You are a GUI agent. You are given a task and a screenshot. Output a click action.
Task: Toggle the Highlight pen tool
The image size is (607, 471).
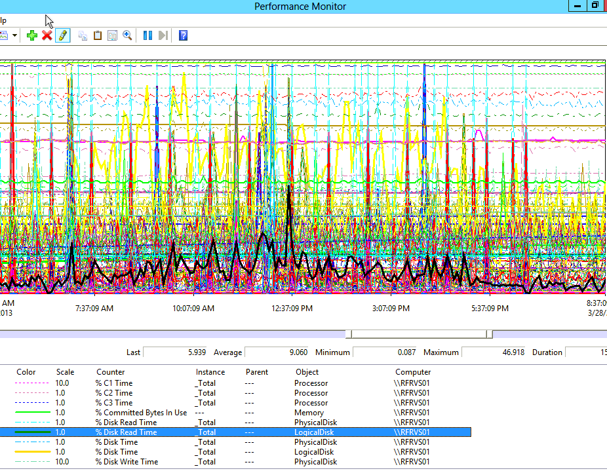62,35
